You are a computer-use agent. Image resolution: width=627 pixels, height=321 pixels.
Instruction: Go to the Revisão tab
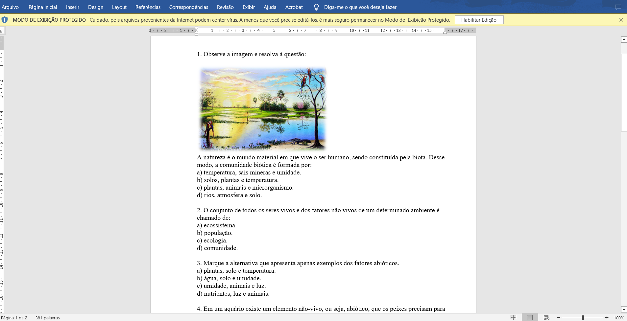pos(225,7)
